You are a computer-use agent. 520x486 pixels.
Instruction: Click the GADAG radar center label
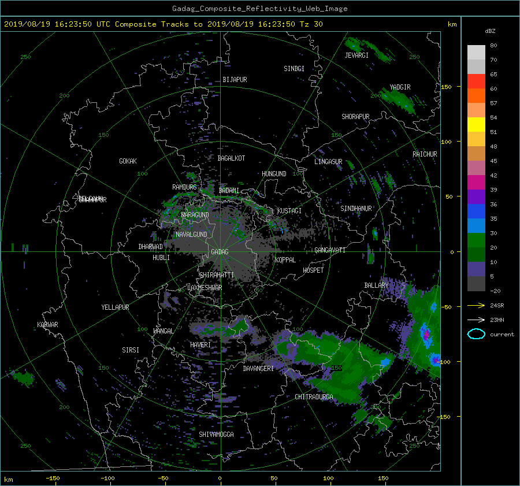220,252
